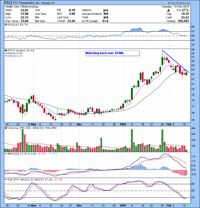200x208 pixels.
Task: Click the EMA(8) 23.79 legend text
Action: [x=15, y=56]
